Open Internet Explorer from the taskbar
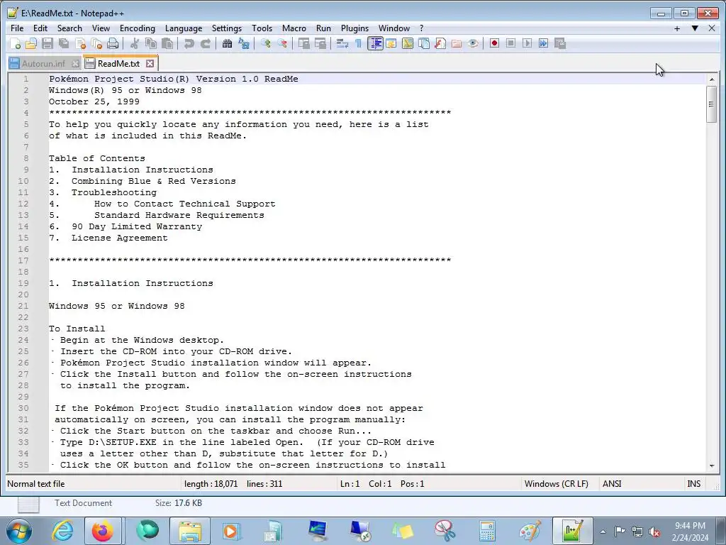The height and width of the screenshot is (545, 726). [62, 531]
